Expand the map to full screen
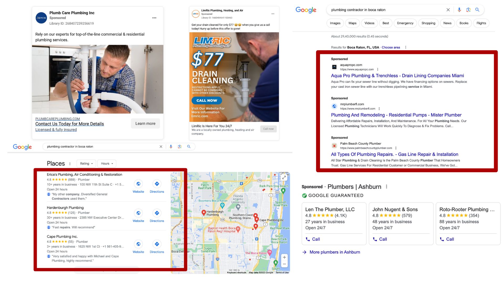The height and width of the screenshot is (283, 504). (284, 177)
